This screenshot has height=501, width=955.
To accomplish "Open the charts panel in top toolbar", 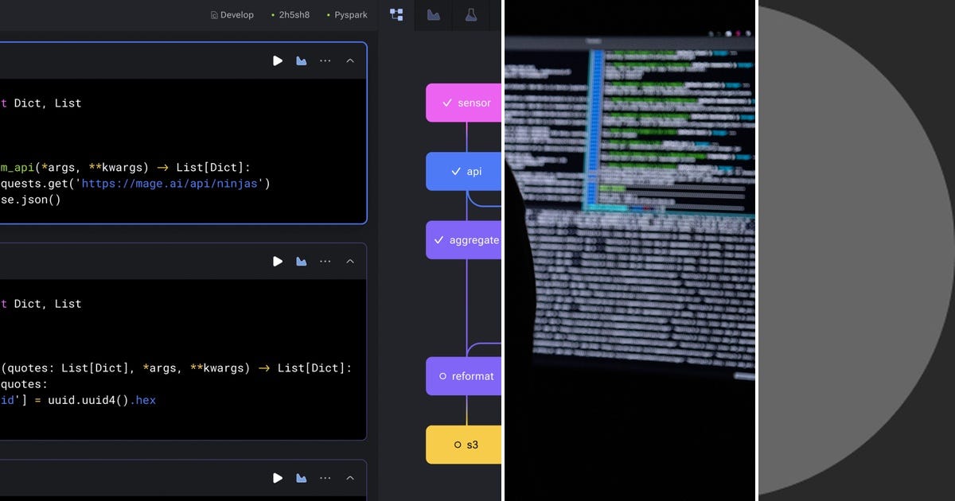I will [x=434, y=14].
